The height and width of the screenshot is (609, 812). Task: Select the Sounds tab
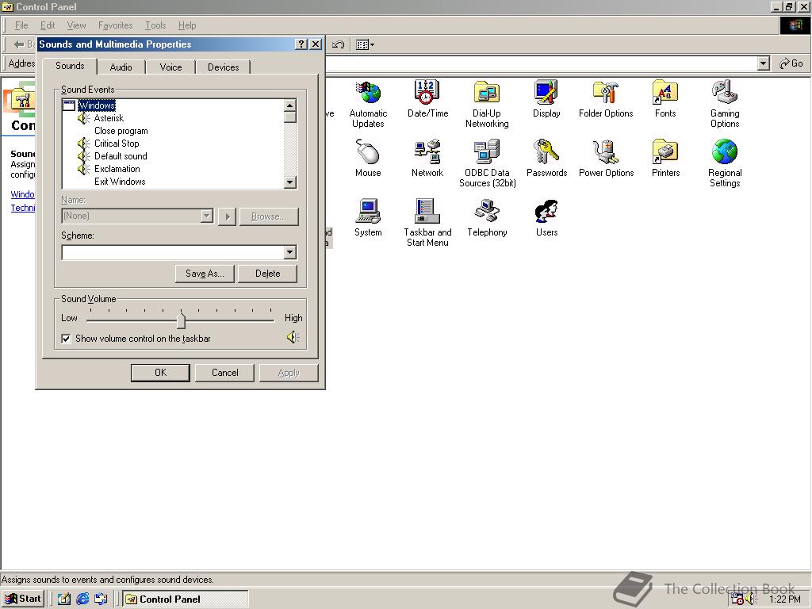pyautogui.click(x=70, y=66)
